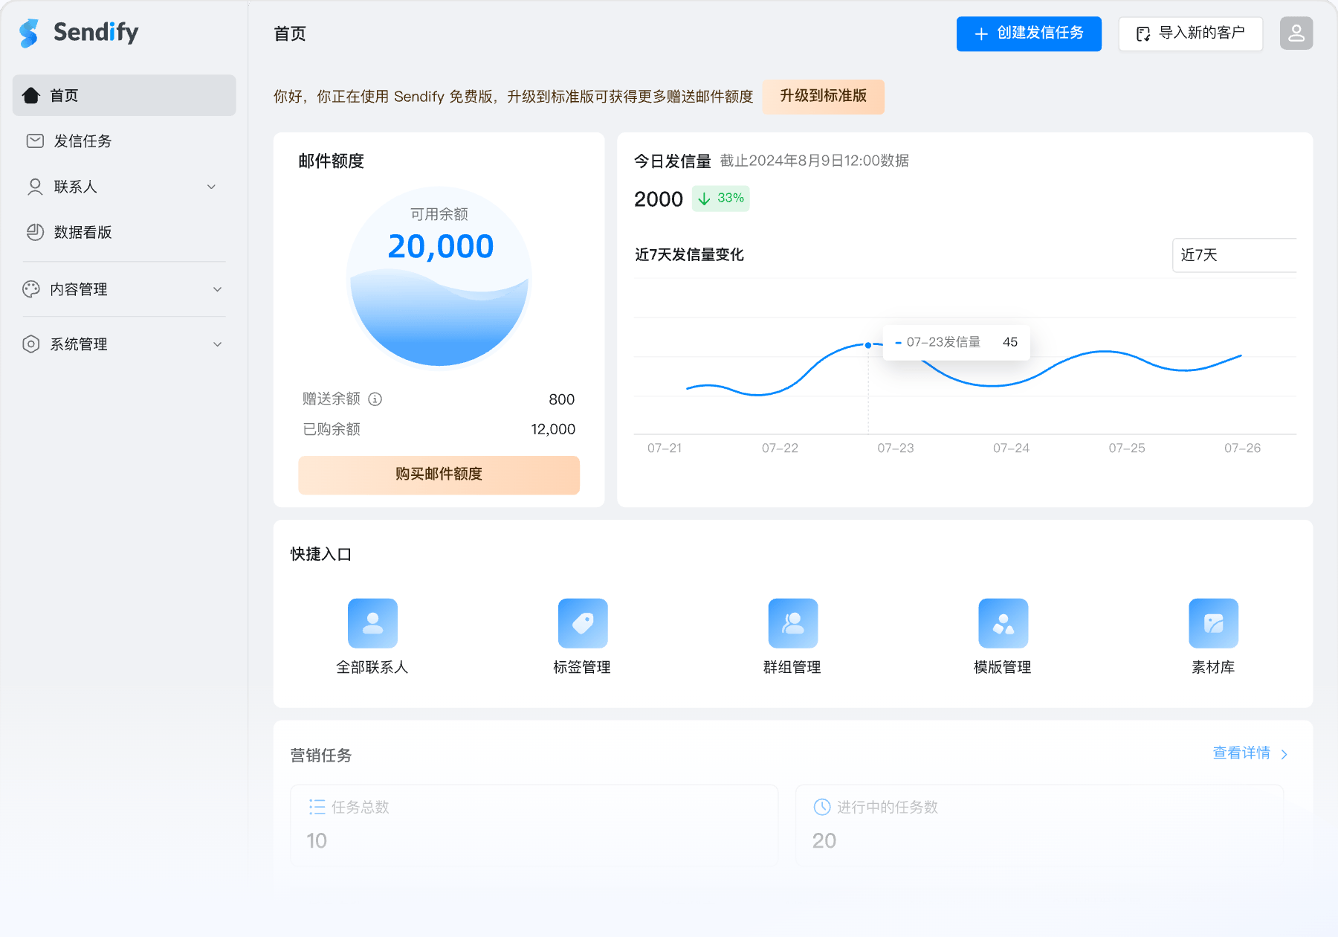Click the Sendify logo
1338x937 pixels.
pos(77,33)
